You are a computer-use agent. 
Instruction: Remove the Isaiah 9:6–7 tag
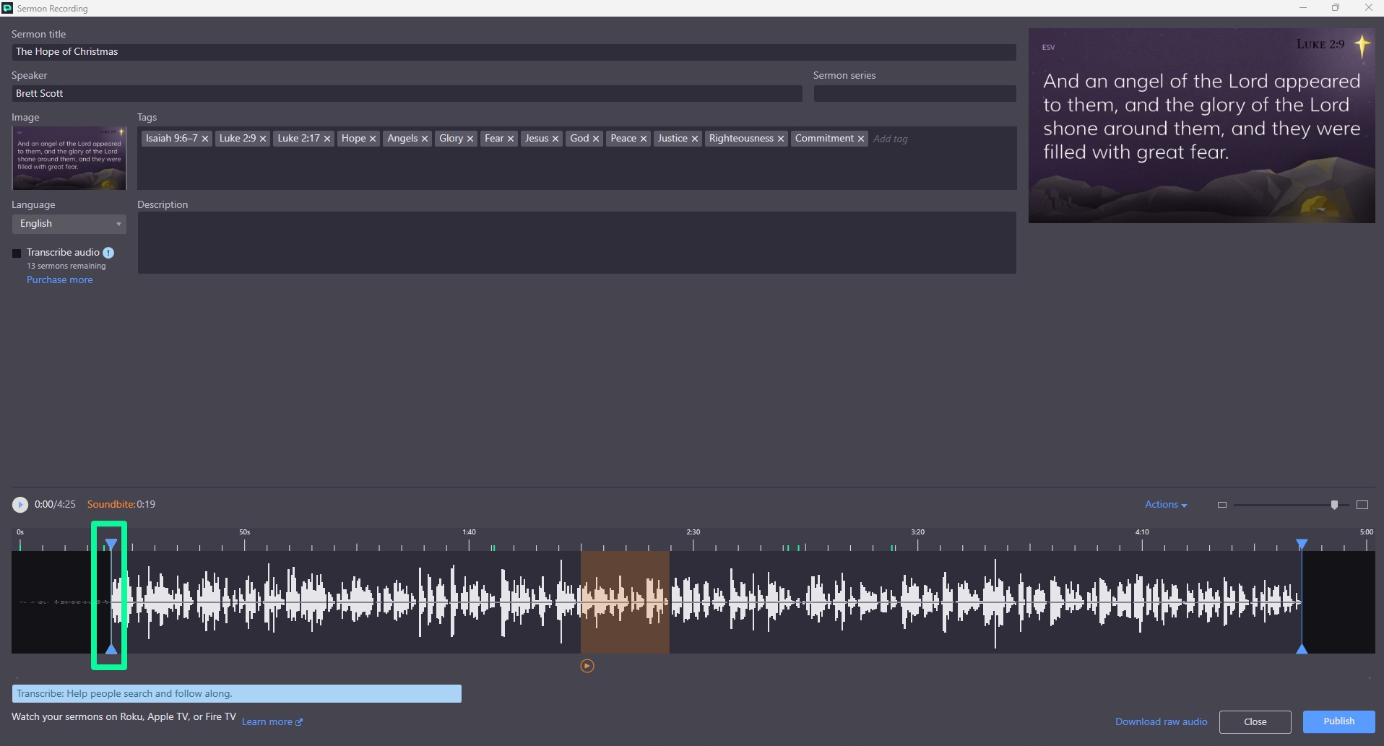[205, 139]
